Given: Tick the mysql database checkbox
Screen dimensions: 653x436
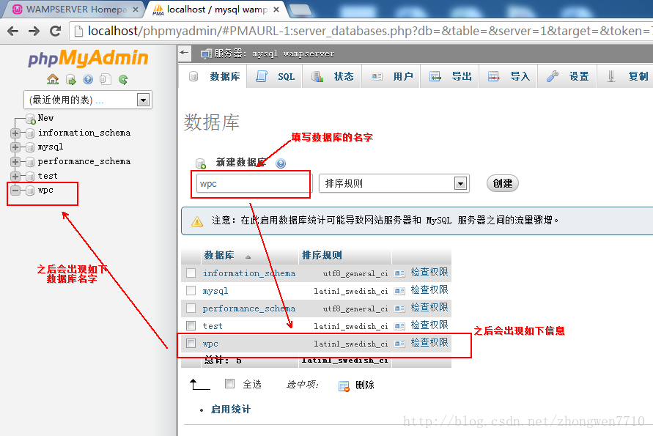Looking at the screenshot, I should (x=191, y=290).
